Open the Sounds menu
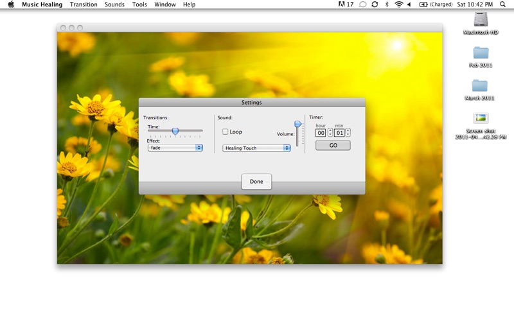The height and width of the screenshot is (321, 514). pyautogui.click(x=114, y=4)
